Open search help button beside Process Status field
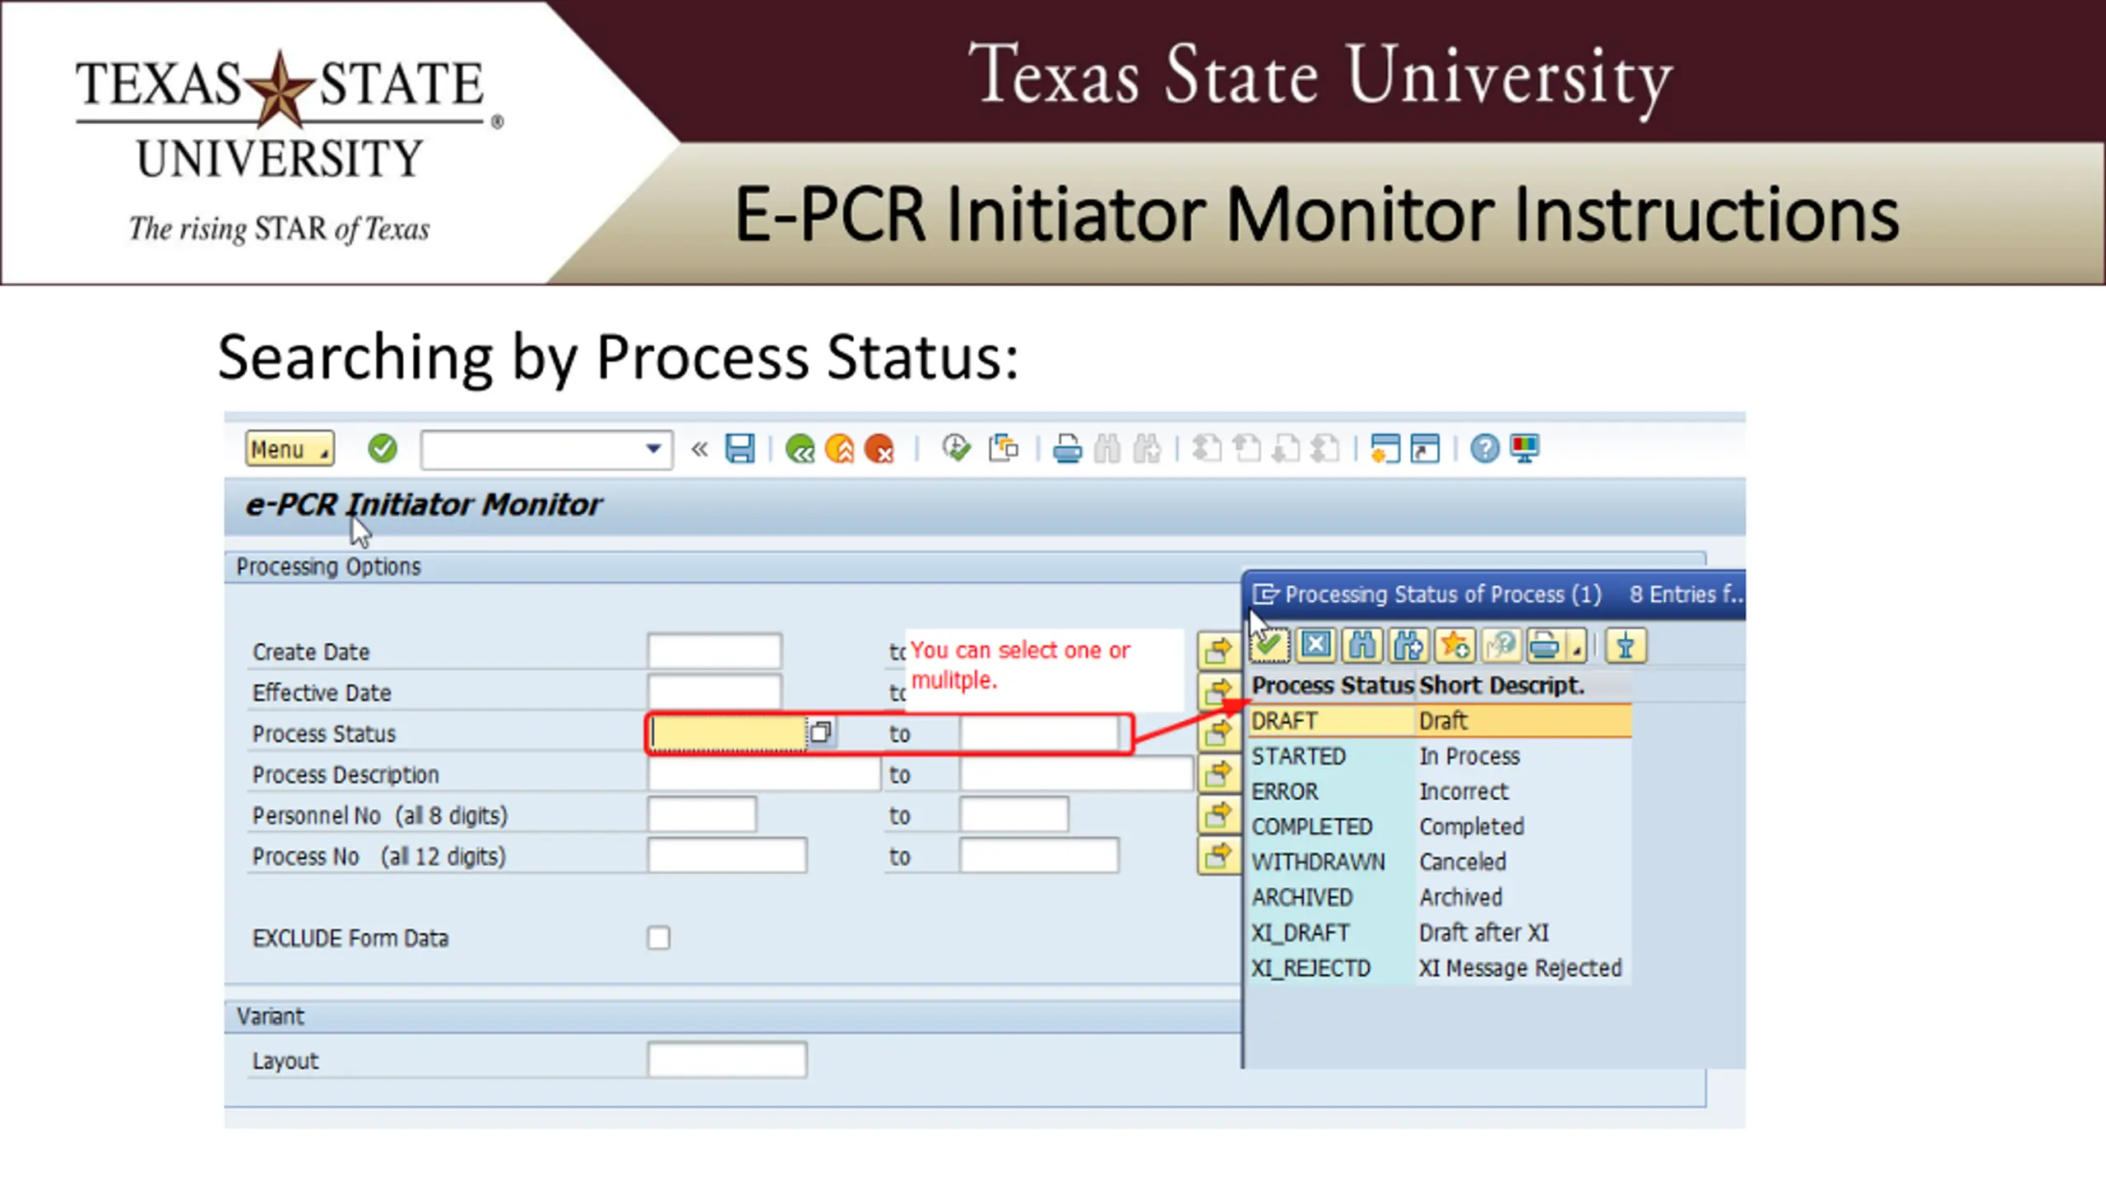 pos(822,732)
